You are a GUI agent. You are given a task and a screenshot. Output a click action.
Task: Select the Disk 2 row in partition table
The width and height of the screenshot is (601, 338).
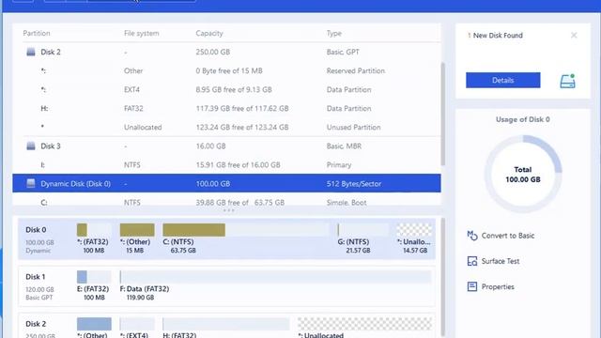(226, 52)
